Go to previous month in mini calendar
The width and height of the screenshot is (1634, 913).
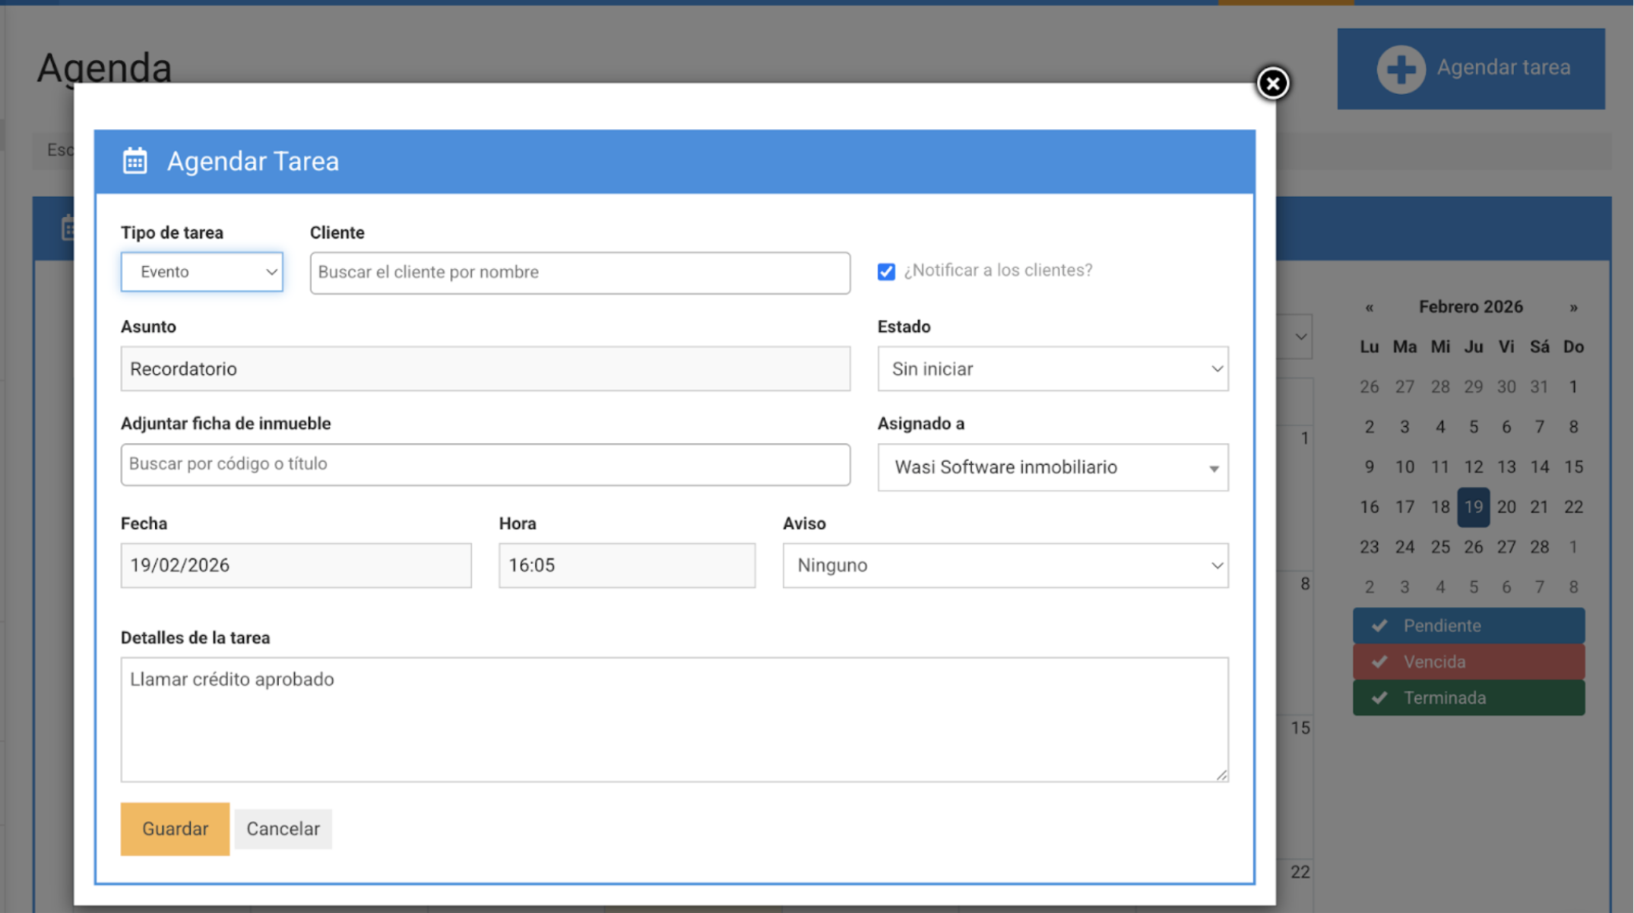point(1369,308)
